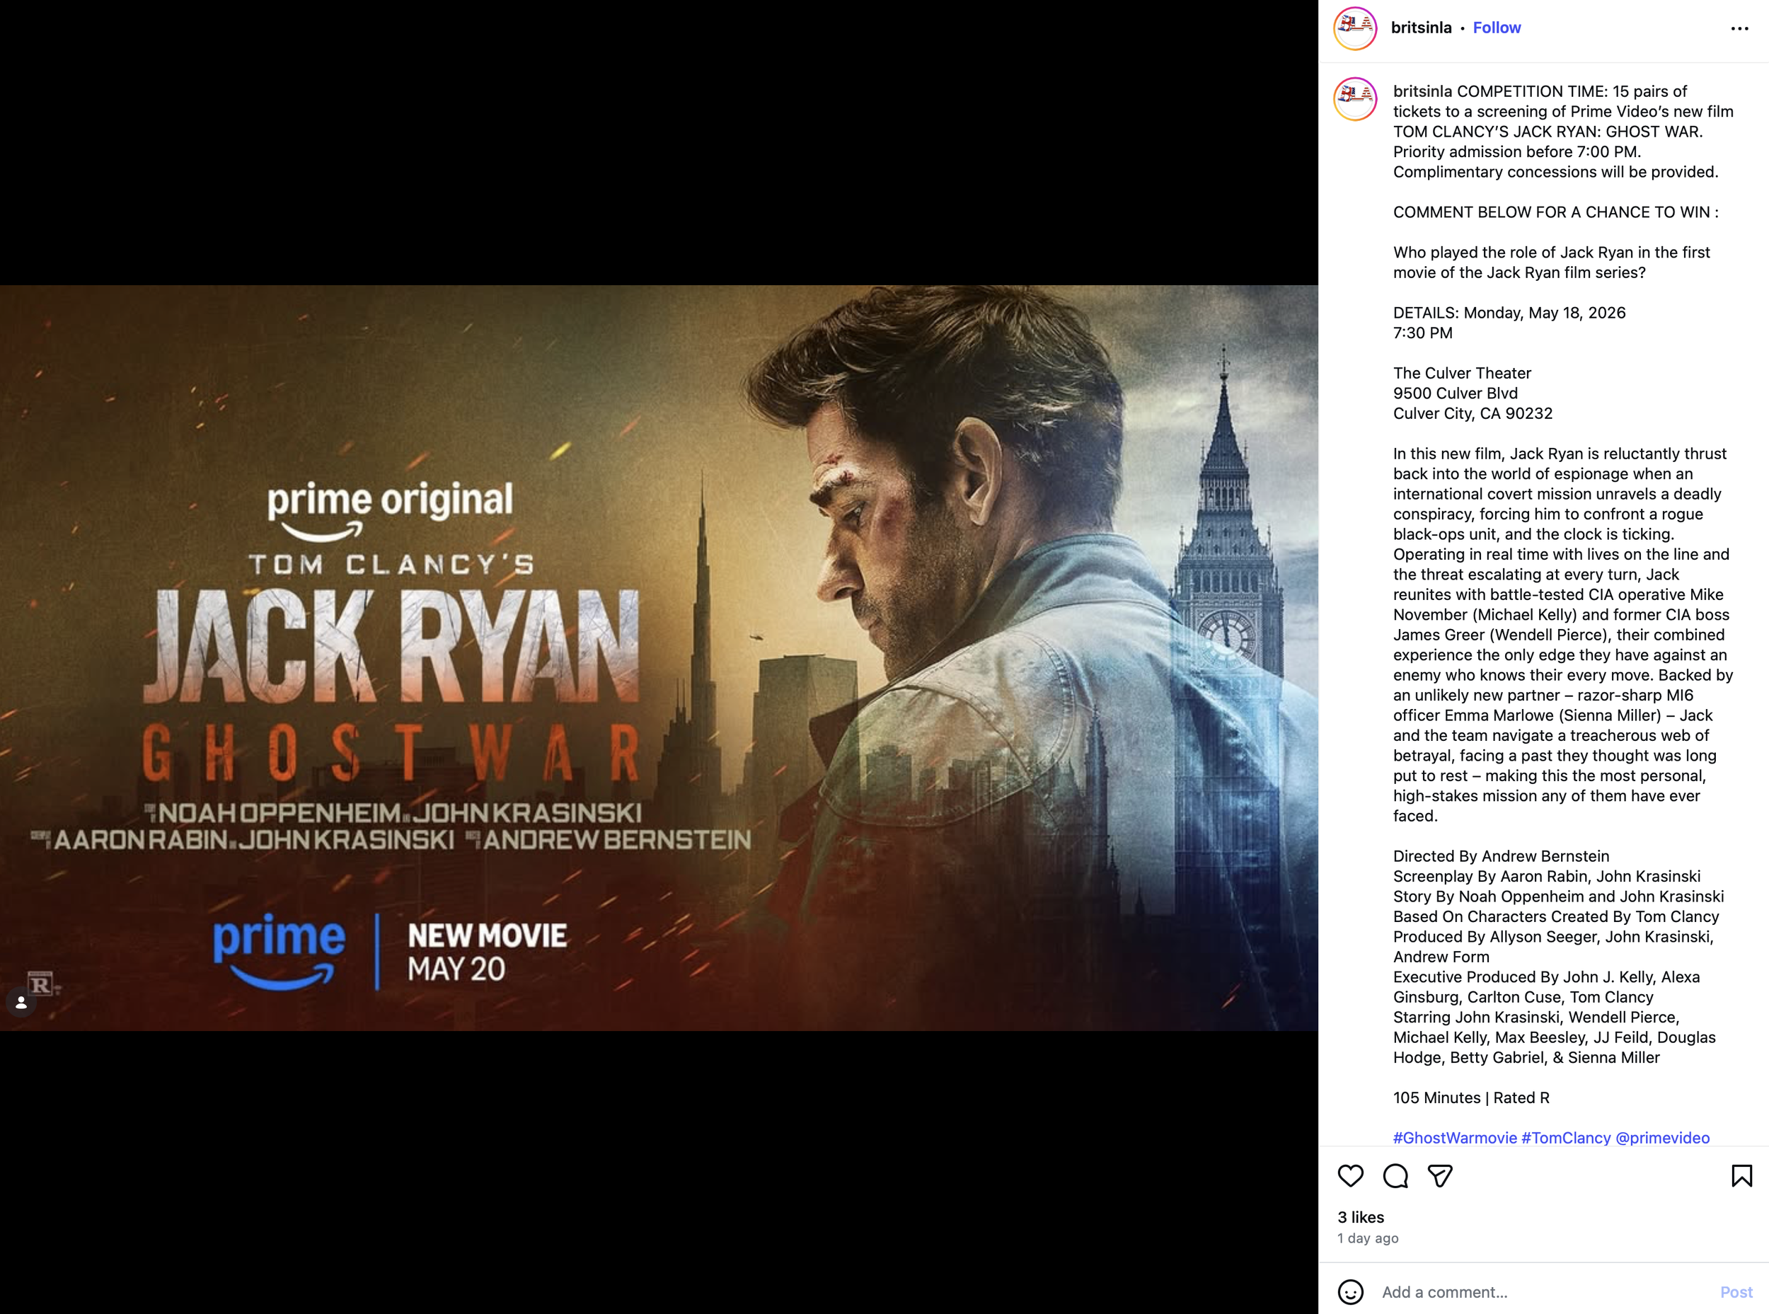Open the more options ellipsis menu
The height and width of the screenshot is (1314, 1769).
[1739, 28]
